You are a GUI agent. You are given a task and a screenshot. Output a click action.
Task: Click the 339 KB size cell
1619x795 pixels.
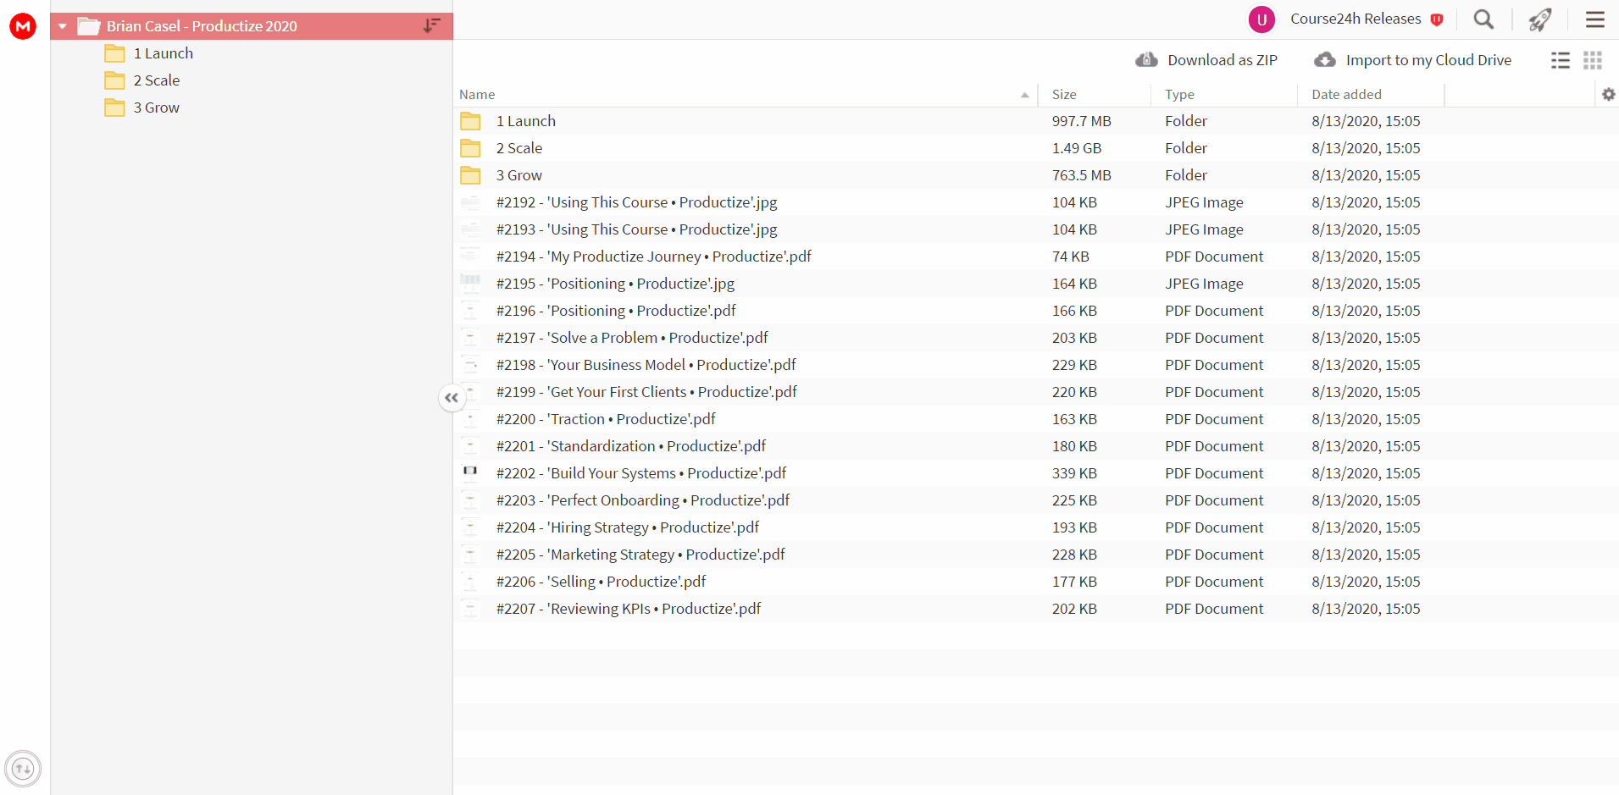[x=1074, y=473]
